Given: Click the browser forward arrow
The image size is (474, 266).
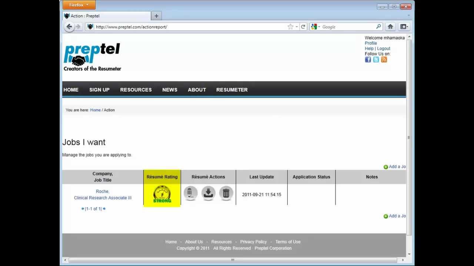Looking at the screenshot, I should pyautogui.click(x=78, y=27).
